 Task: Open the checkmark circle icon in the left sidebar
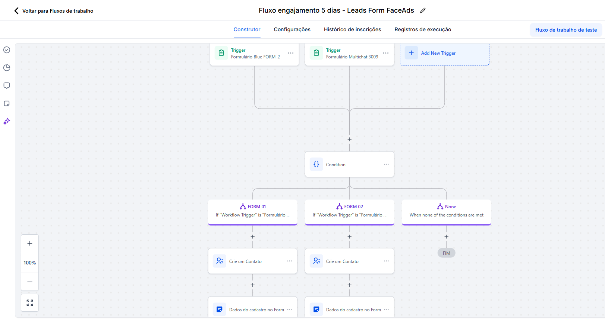7,50
